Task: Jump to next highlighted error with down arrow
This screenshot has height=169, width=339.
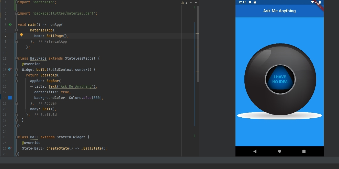Action: [196, 3]
